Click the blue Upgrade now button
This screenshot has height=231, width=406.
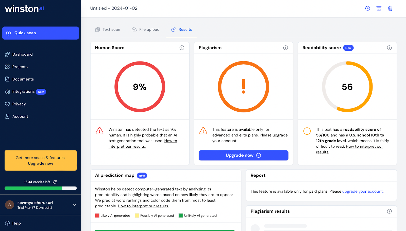coord(244,155)
